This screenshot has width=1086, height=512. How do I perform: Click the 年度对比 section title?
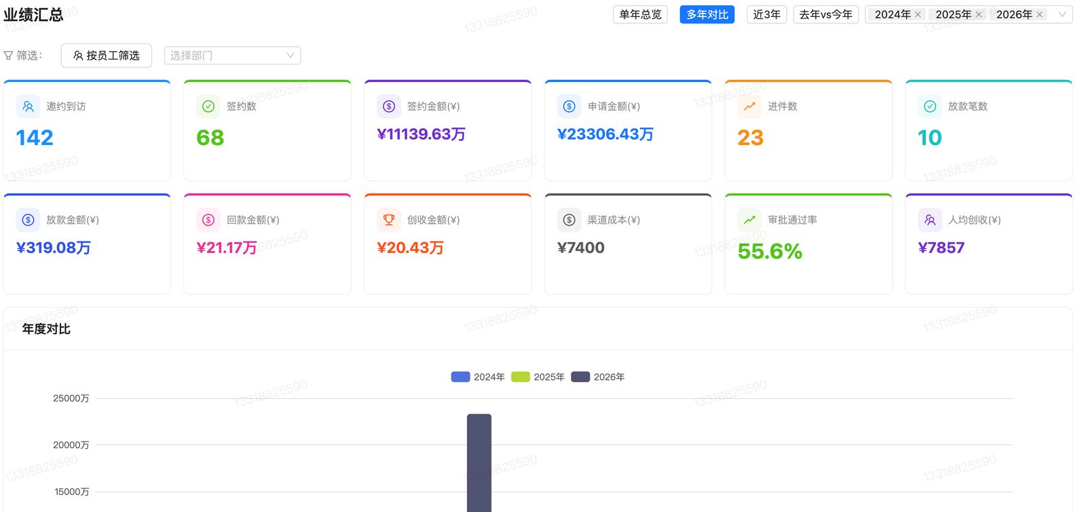[46, 329]
